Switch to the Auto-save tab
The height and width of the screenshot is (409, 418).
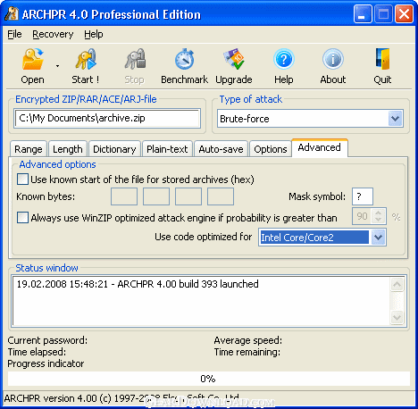pos(221,149)
